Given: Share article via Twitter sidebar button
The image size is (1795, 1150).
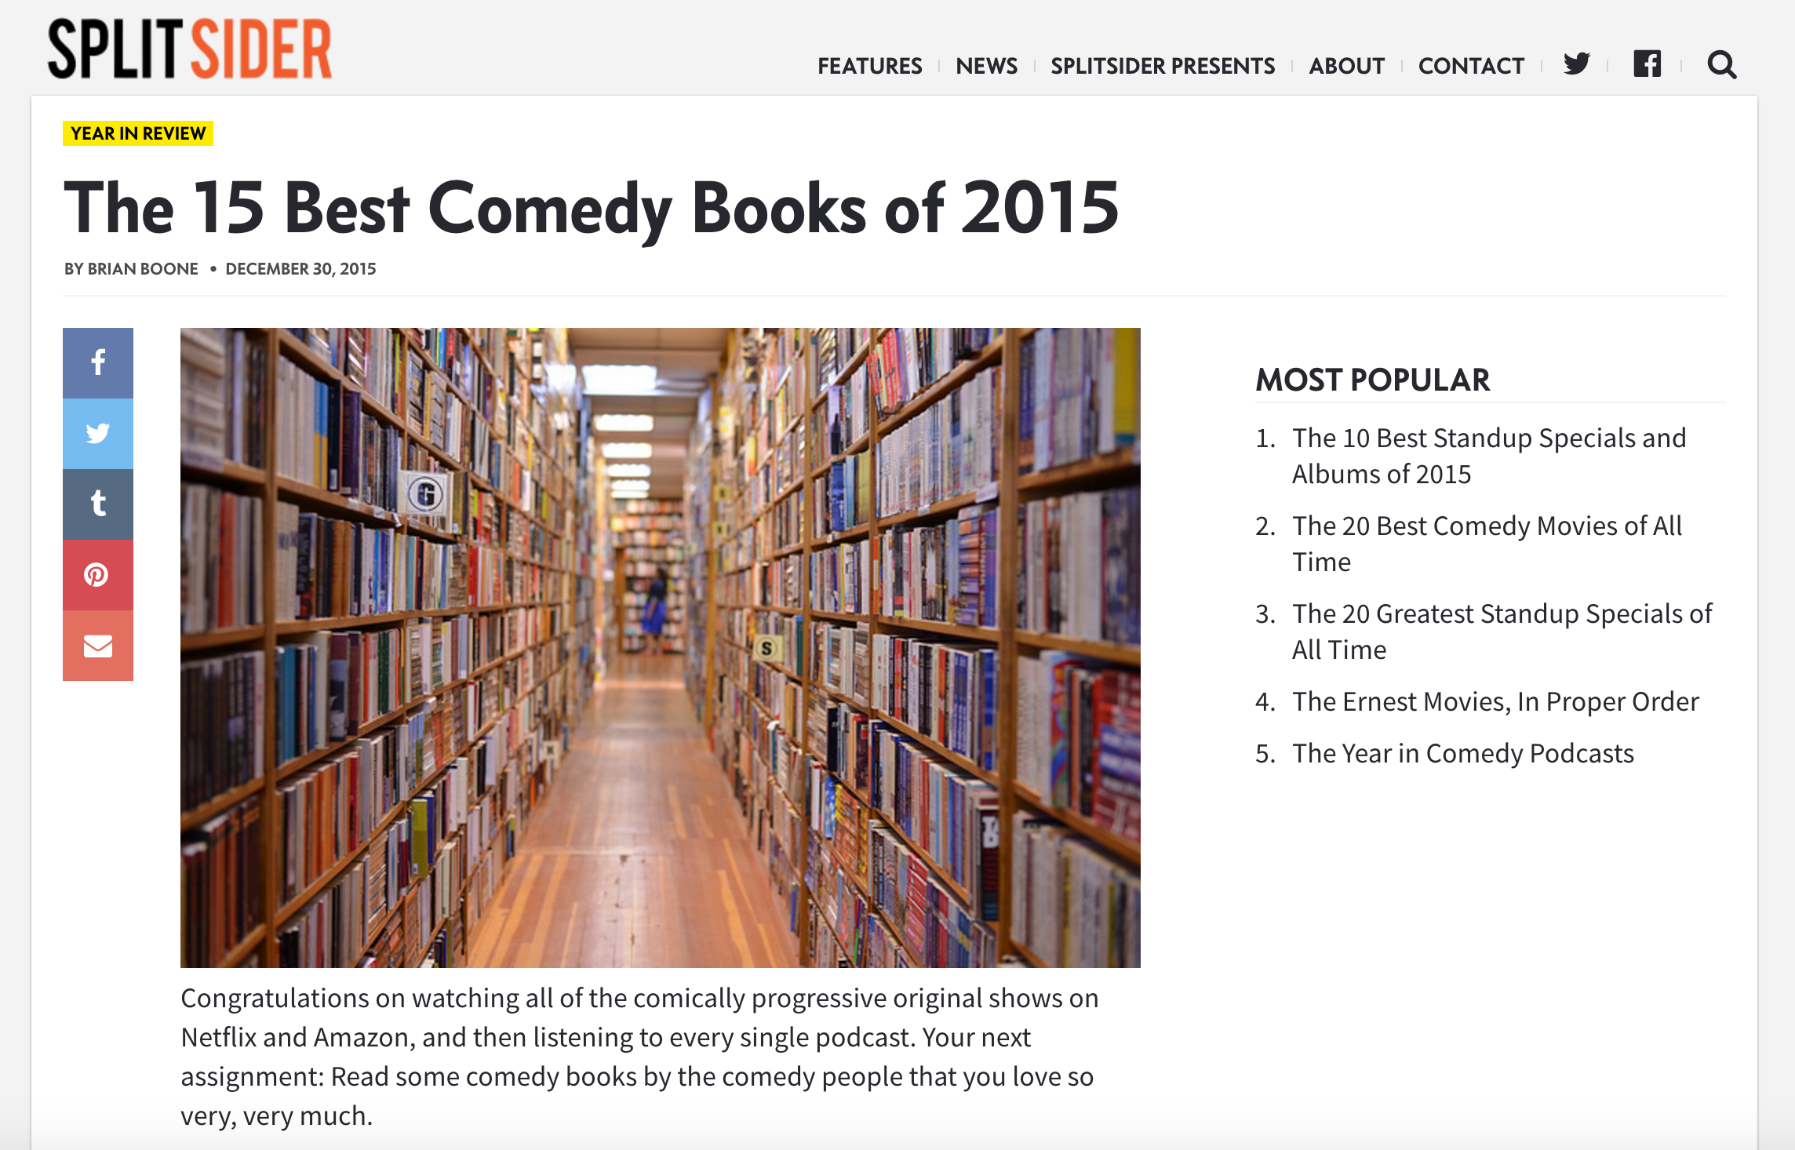Looking at the screenshot, I should 98,433.
